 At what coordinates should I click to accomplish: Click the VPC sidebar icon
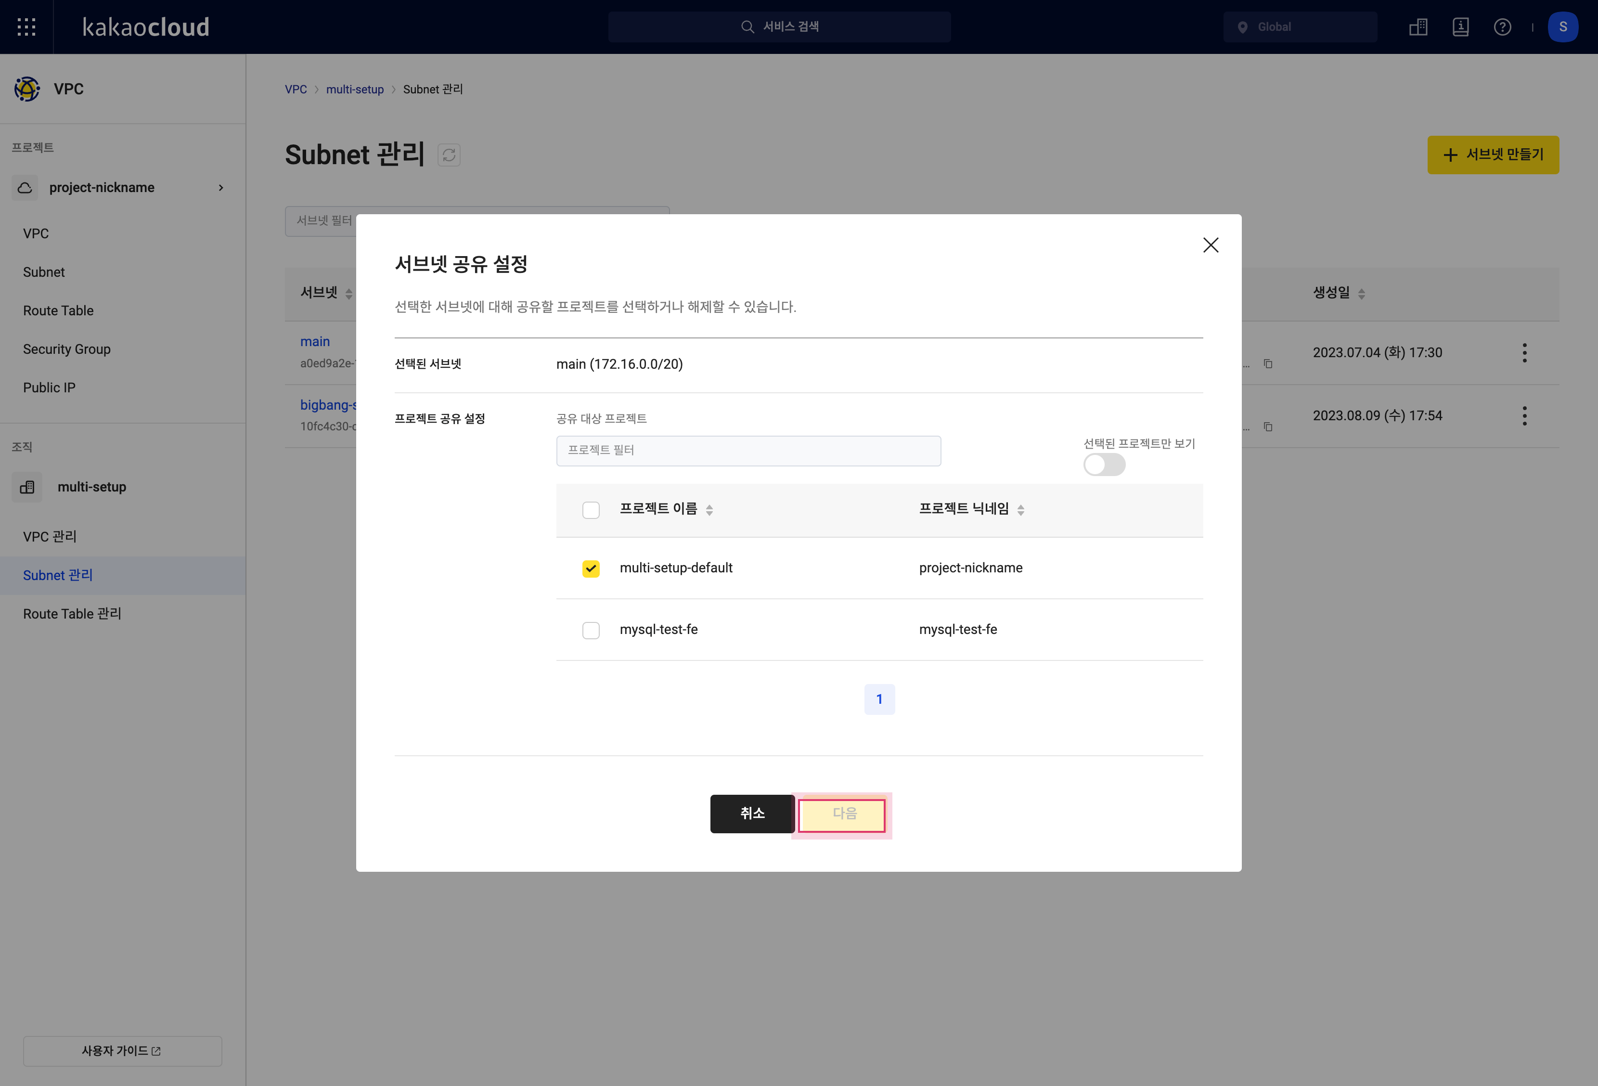point(26,89)
